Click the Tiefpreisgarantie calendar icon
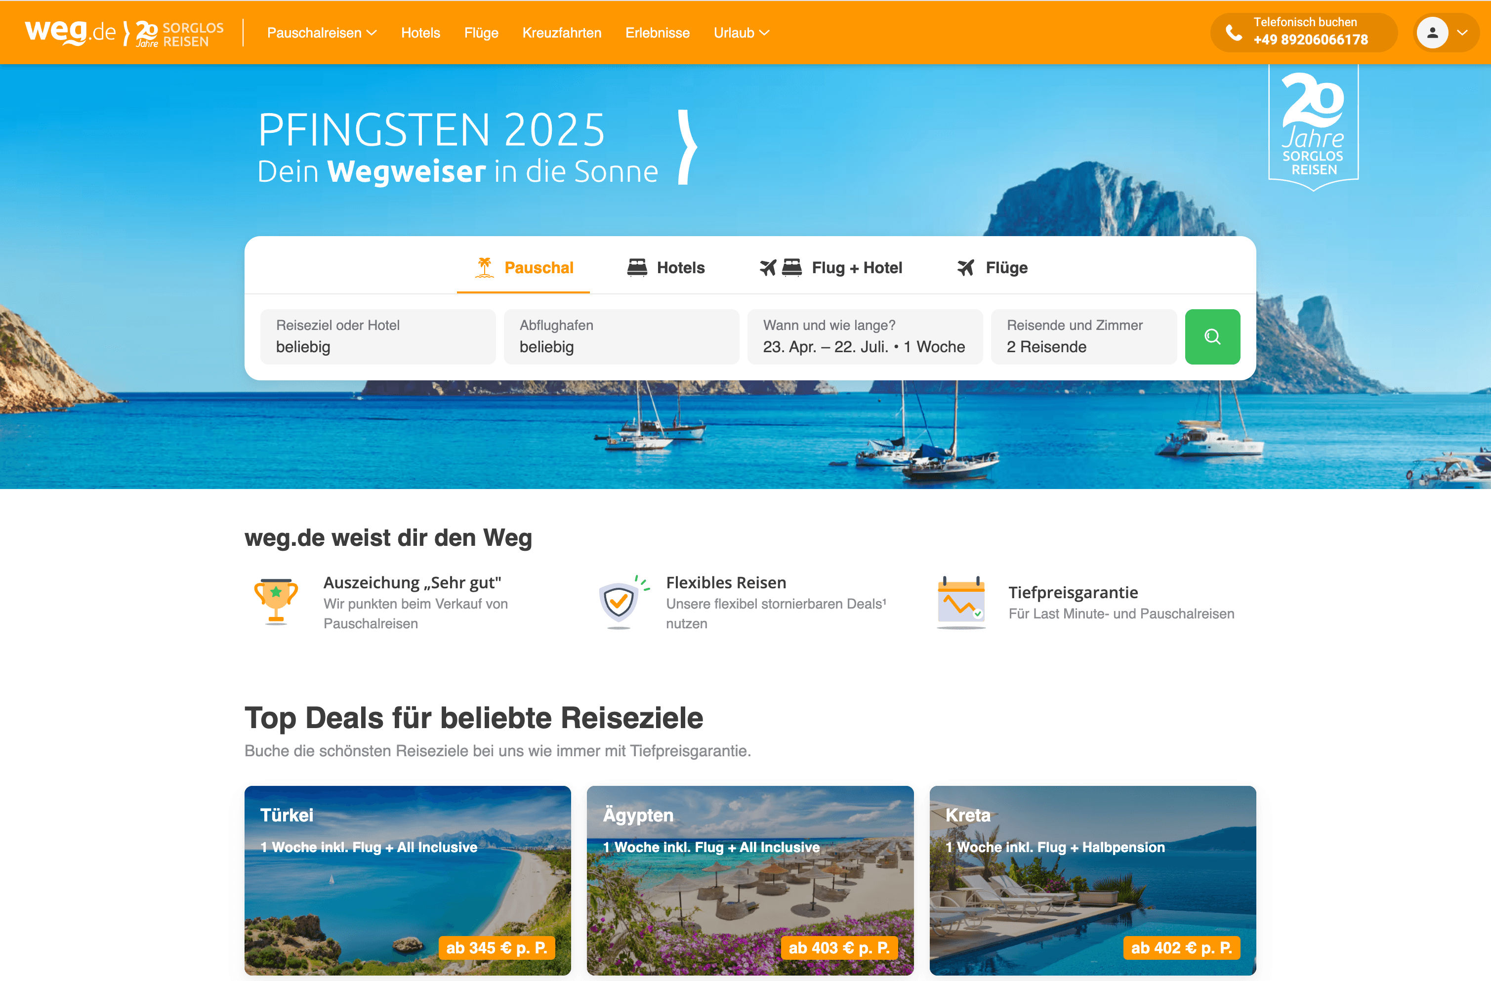Image resolution: width=1491 pixels, height=981 pixels. coord(961,603)
